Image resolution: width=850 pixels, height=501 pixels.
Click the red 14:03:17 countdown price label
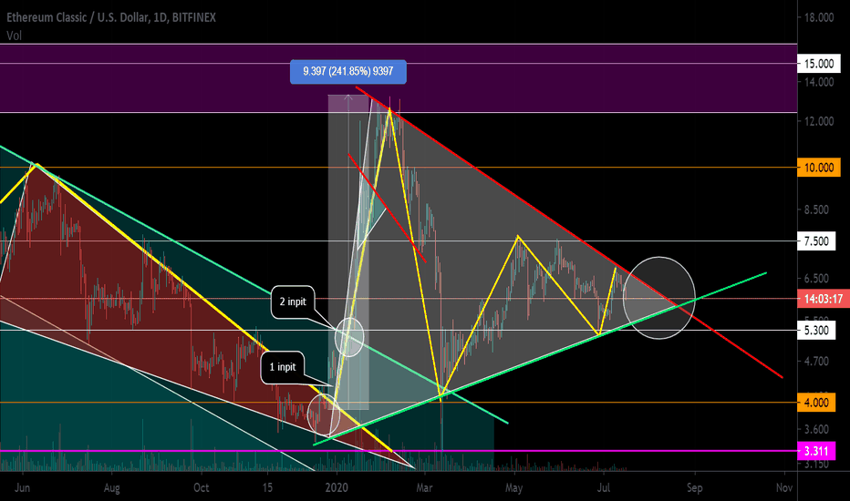coord(824,299)
